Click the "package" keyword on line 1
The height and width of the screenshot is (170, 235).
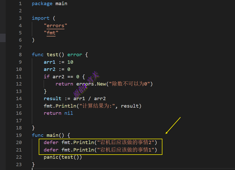[42, 4]
